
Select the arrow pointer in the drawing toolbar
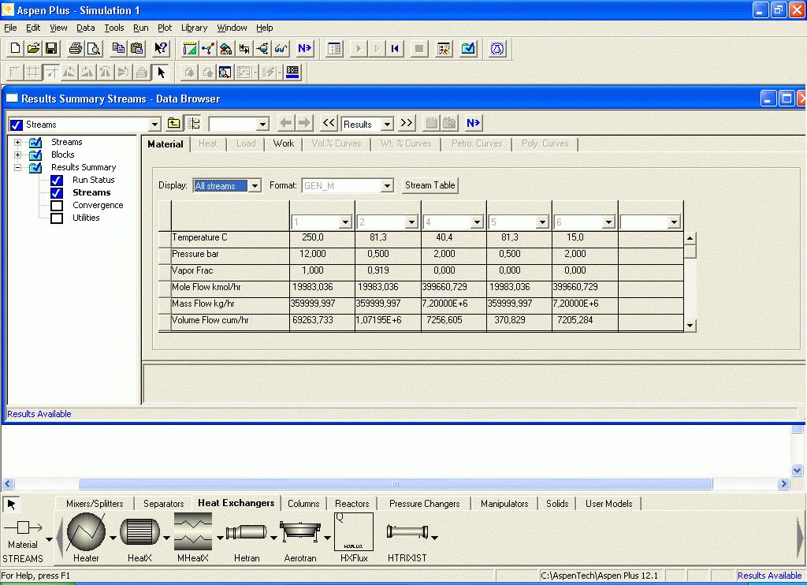pyautogui.click(x=161, y=72)
